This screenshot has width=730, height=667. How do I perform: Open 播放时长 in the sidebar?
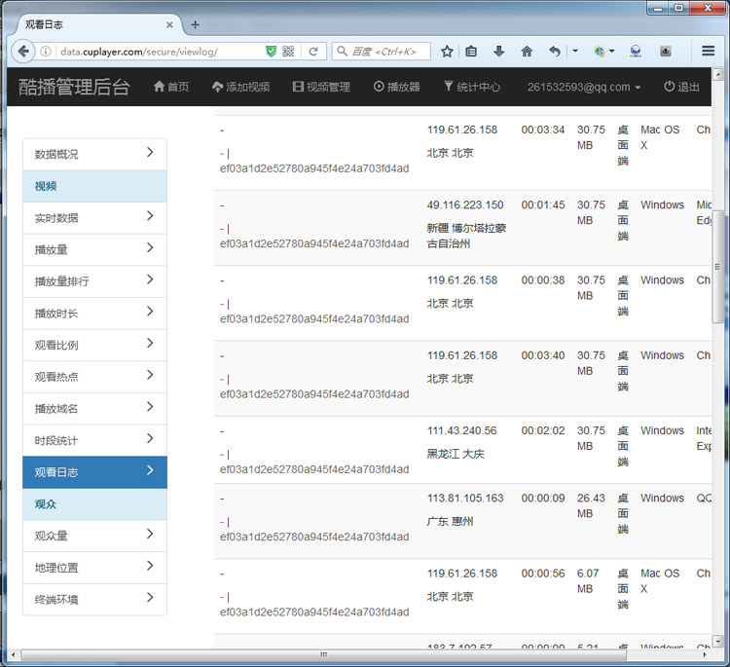(95, 313)
